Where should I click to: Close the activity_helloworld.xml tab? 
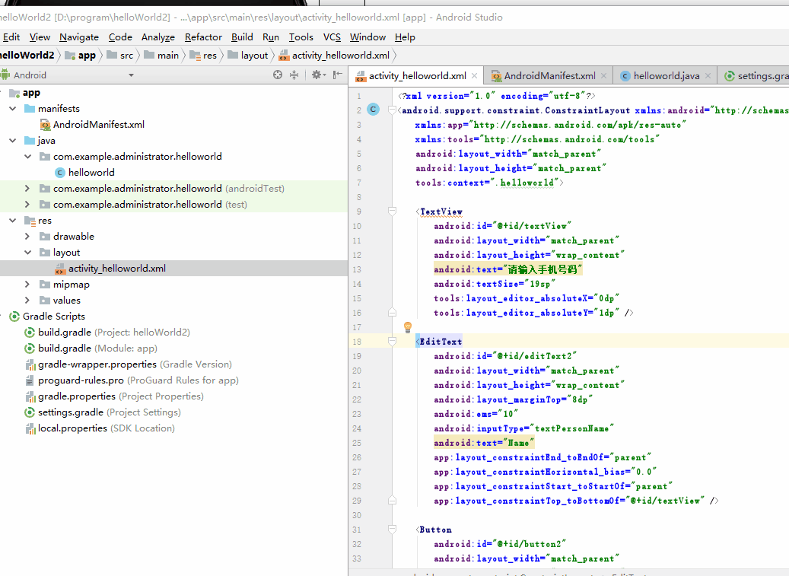[474, 76]
